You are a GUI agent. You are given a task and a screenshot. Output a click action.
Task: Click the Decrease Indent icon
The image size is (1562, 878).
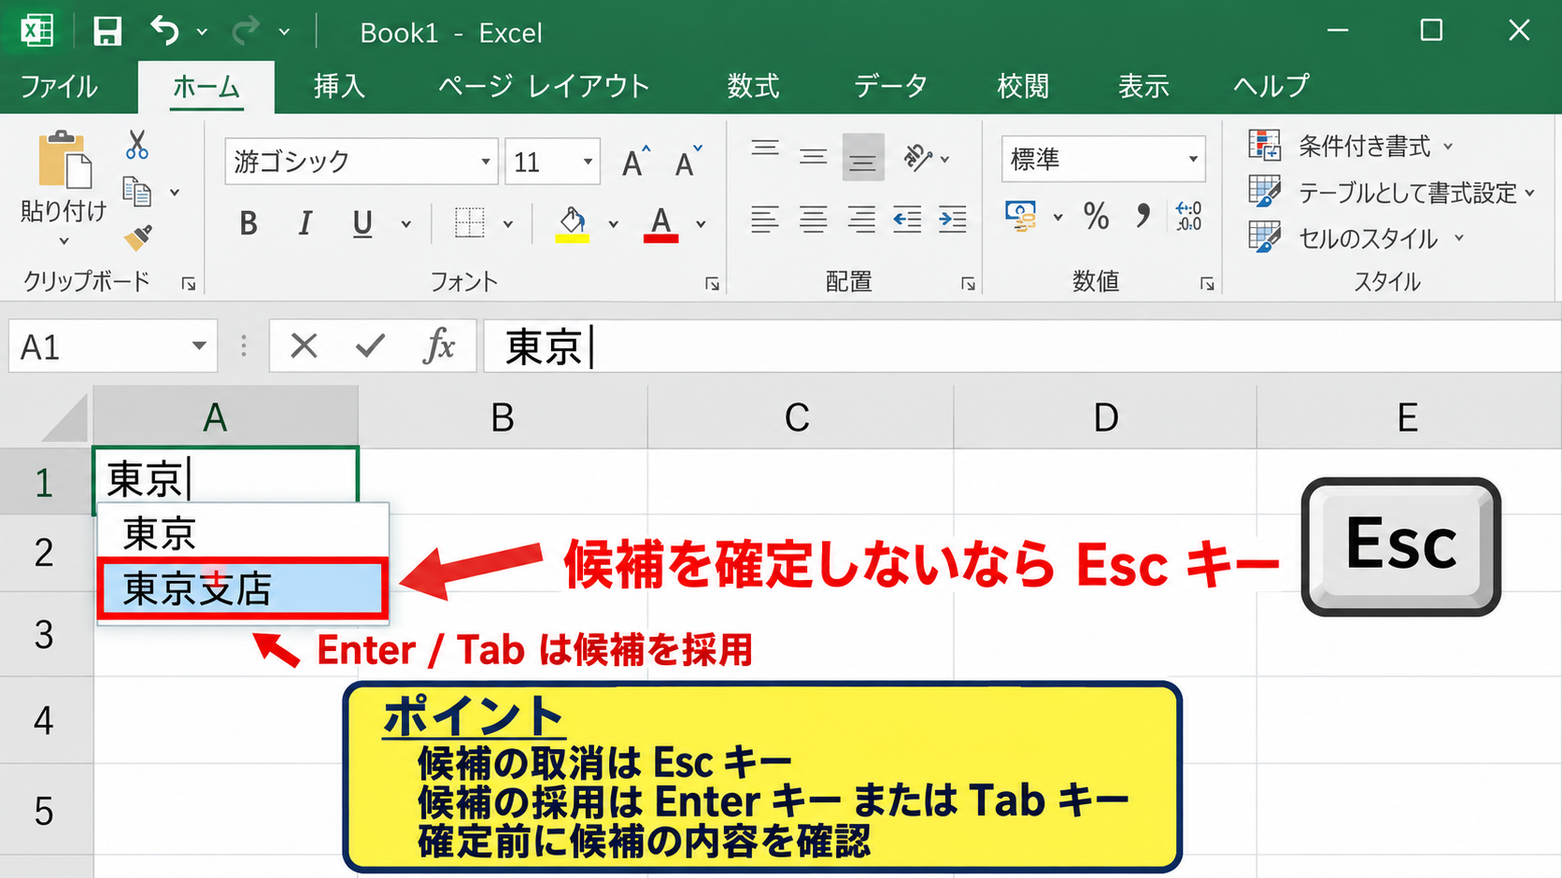point(907,220)
